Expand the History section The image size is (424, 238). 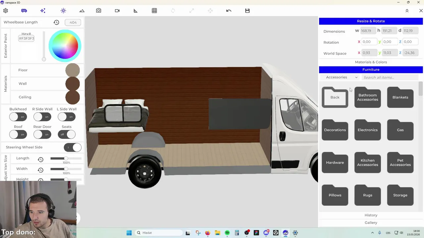371,215
